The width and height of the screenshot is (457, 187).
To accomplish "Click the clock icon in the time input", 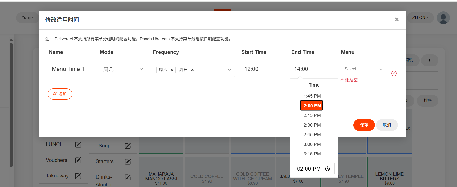I will [x=327, y=169].
